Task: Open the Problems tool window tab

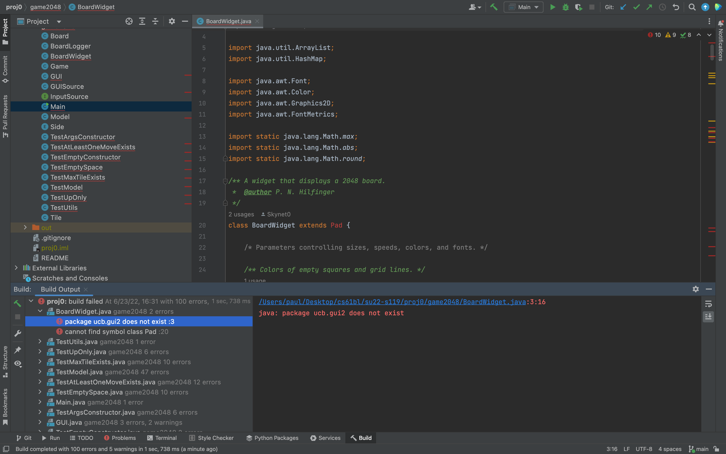Action: coord(120,438)
